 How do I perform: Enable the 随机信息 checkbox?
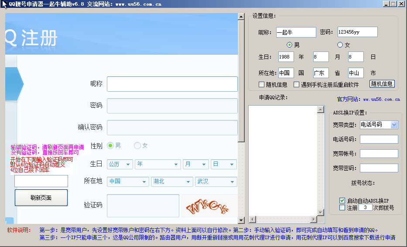(x=262, y=85)
